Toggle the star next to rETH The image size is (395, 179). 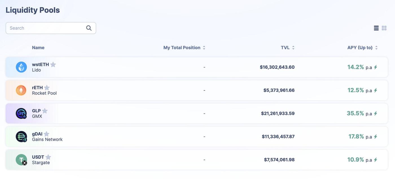[47, 88]
